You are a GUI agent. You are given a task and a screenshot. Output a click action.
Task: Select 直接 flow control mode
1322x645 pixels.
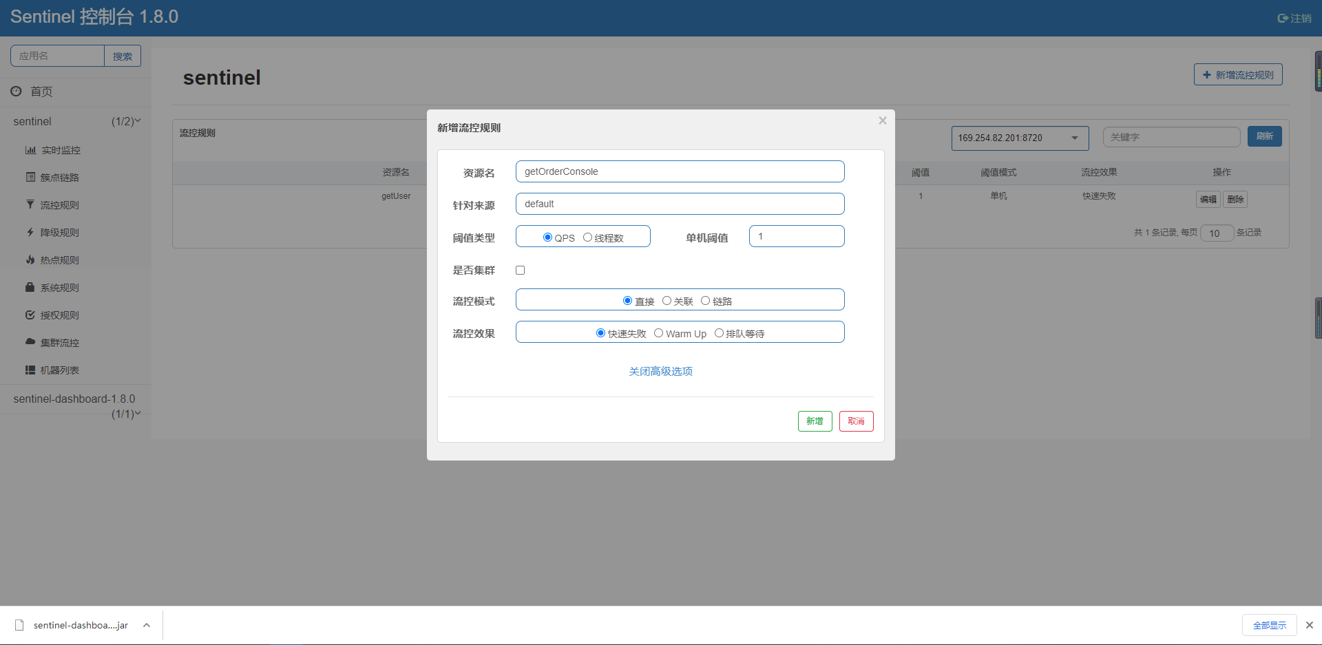point(627,301)
